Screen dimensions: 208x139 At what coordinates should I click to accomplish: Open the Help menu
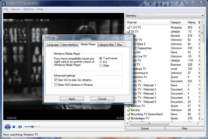(40, 9)
